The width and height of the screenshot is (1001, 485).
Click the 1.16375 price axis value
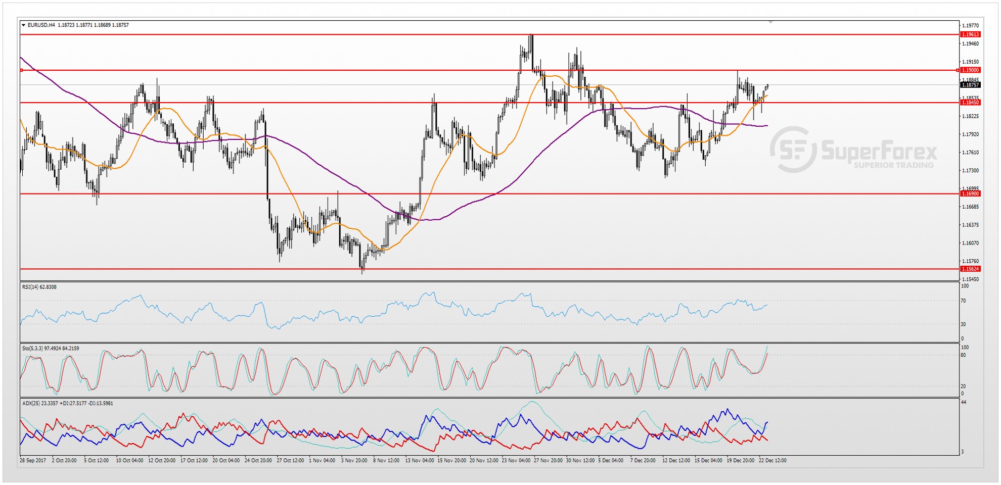tap(971, 225)
